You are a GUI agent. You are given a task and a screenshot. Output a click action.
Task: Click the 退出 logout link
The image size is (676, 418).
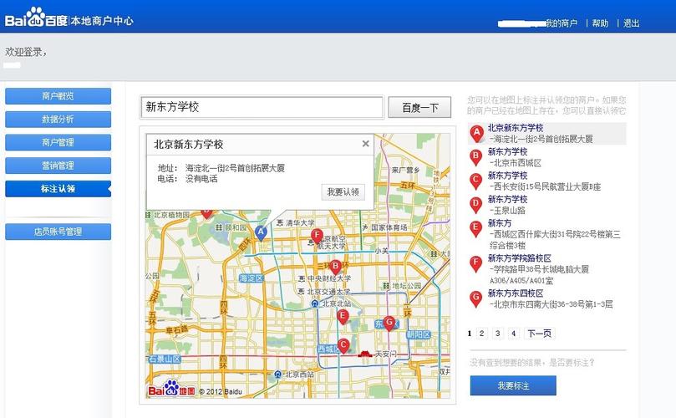pyautogui.click(x=631, y=23)
